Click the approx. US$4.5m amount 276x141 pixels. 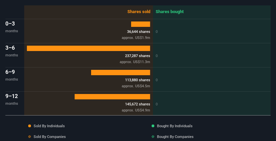(x=136, y=86)
